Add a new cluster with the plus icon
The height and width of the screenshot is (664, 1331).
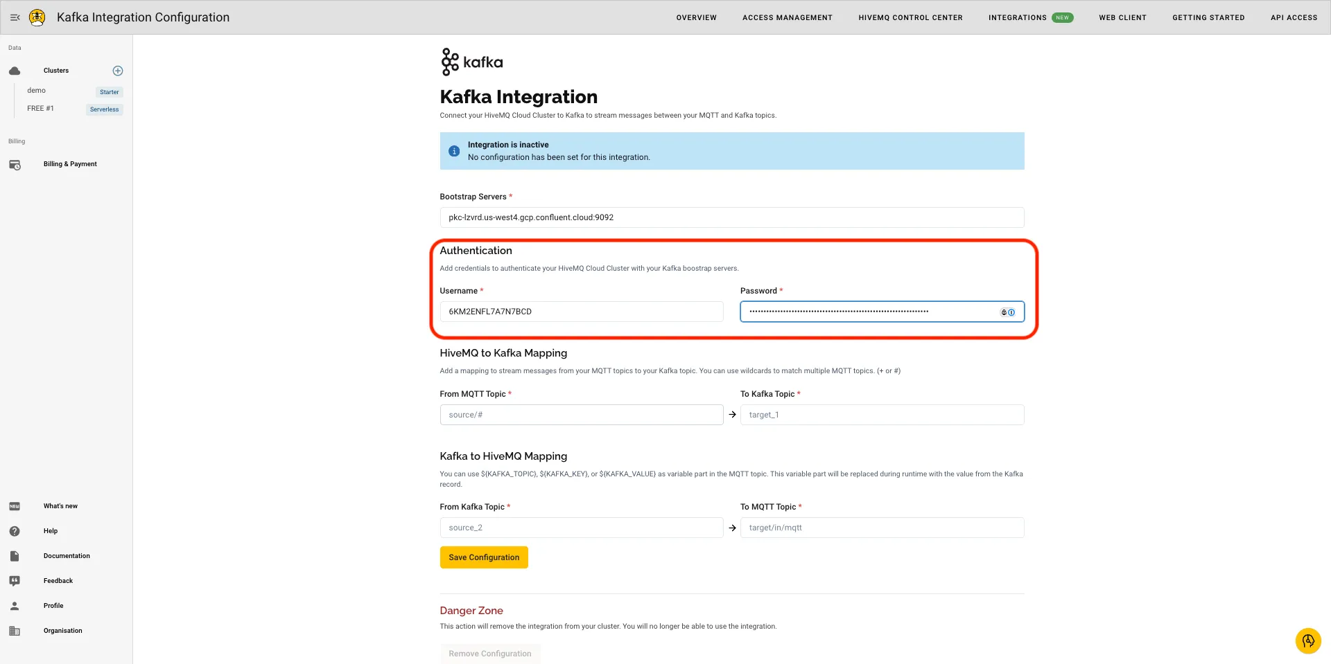pyautogui.click(x=118, y=71)
